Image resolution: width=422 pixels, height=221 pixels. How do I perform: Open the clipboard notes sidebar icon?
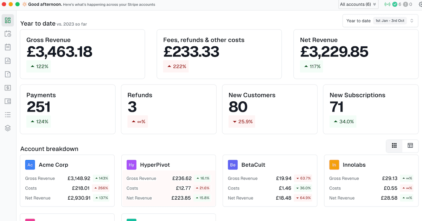tap(8, 47)
